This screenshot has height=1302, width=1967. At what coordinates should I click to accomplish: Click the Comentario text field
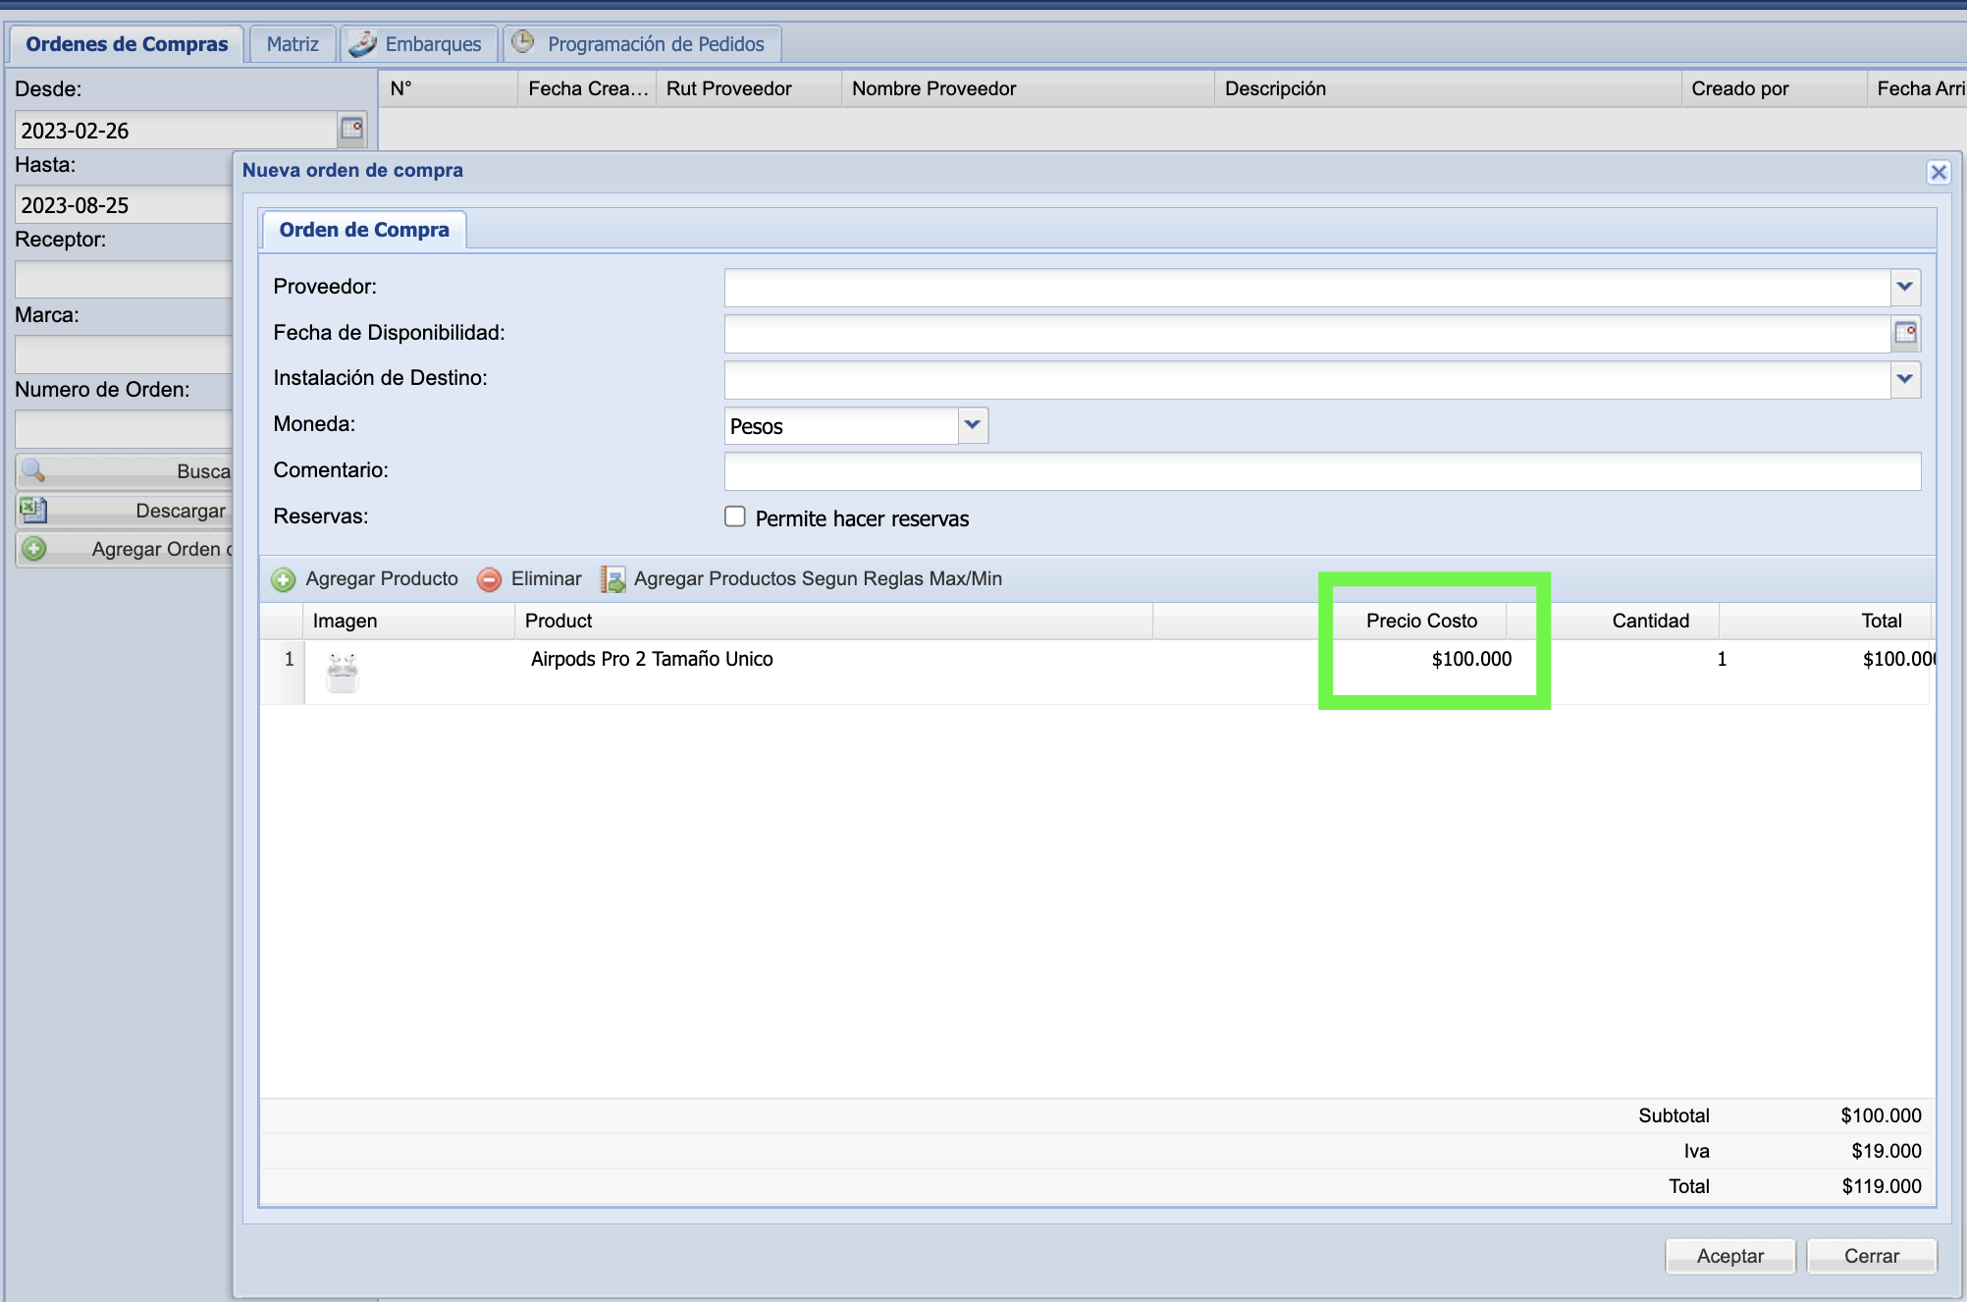coord(1321,471)
